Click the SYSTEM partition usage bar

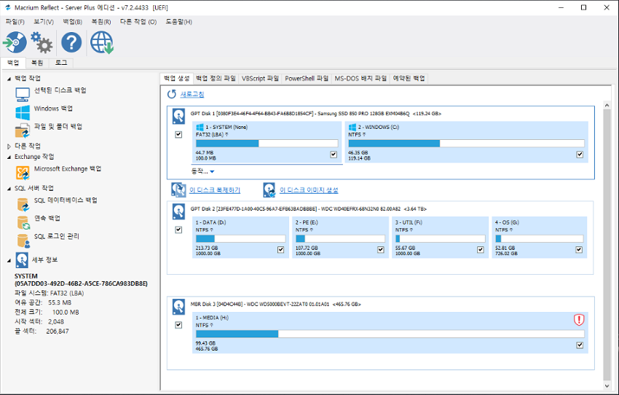pyautogui.click(x=267, y=144)
